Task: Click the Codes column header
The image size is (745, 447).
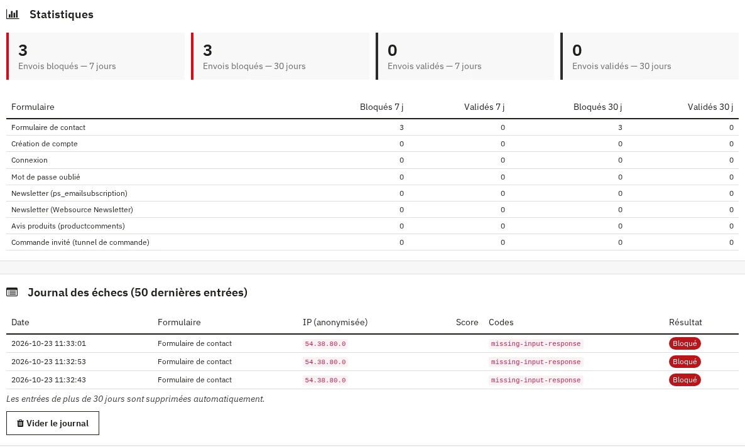Action: pyautogui.click(x=501, y=322)
